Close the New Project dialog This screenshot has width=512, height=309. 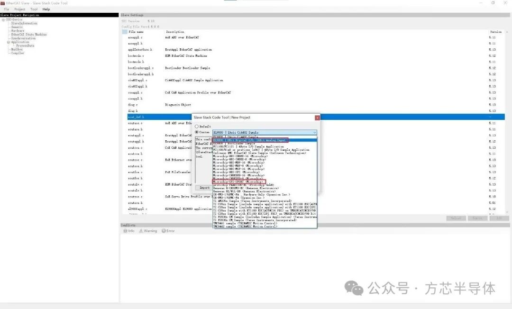(317, 118)
